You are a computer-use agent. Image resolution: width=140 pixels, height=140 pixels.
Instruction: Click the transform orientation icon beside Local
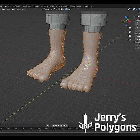coord(44,9)
